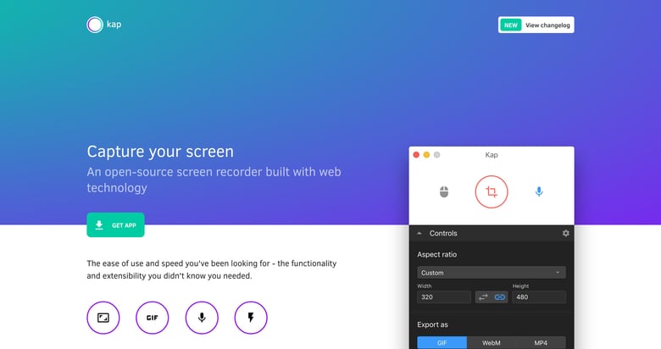
Task: Click the lightning bolt feature icon
Action: coord(251,318)
